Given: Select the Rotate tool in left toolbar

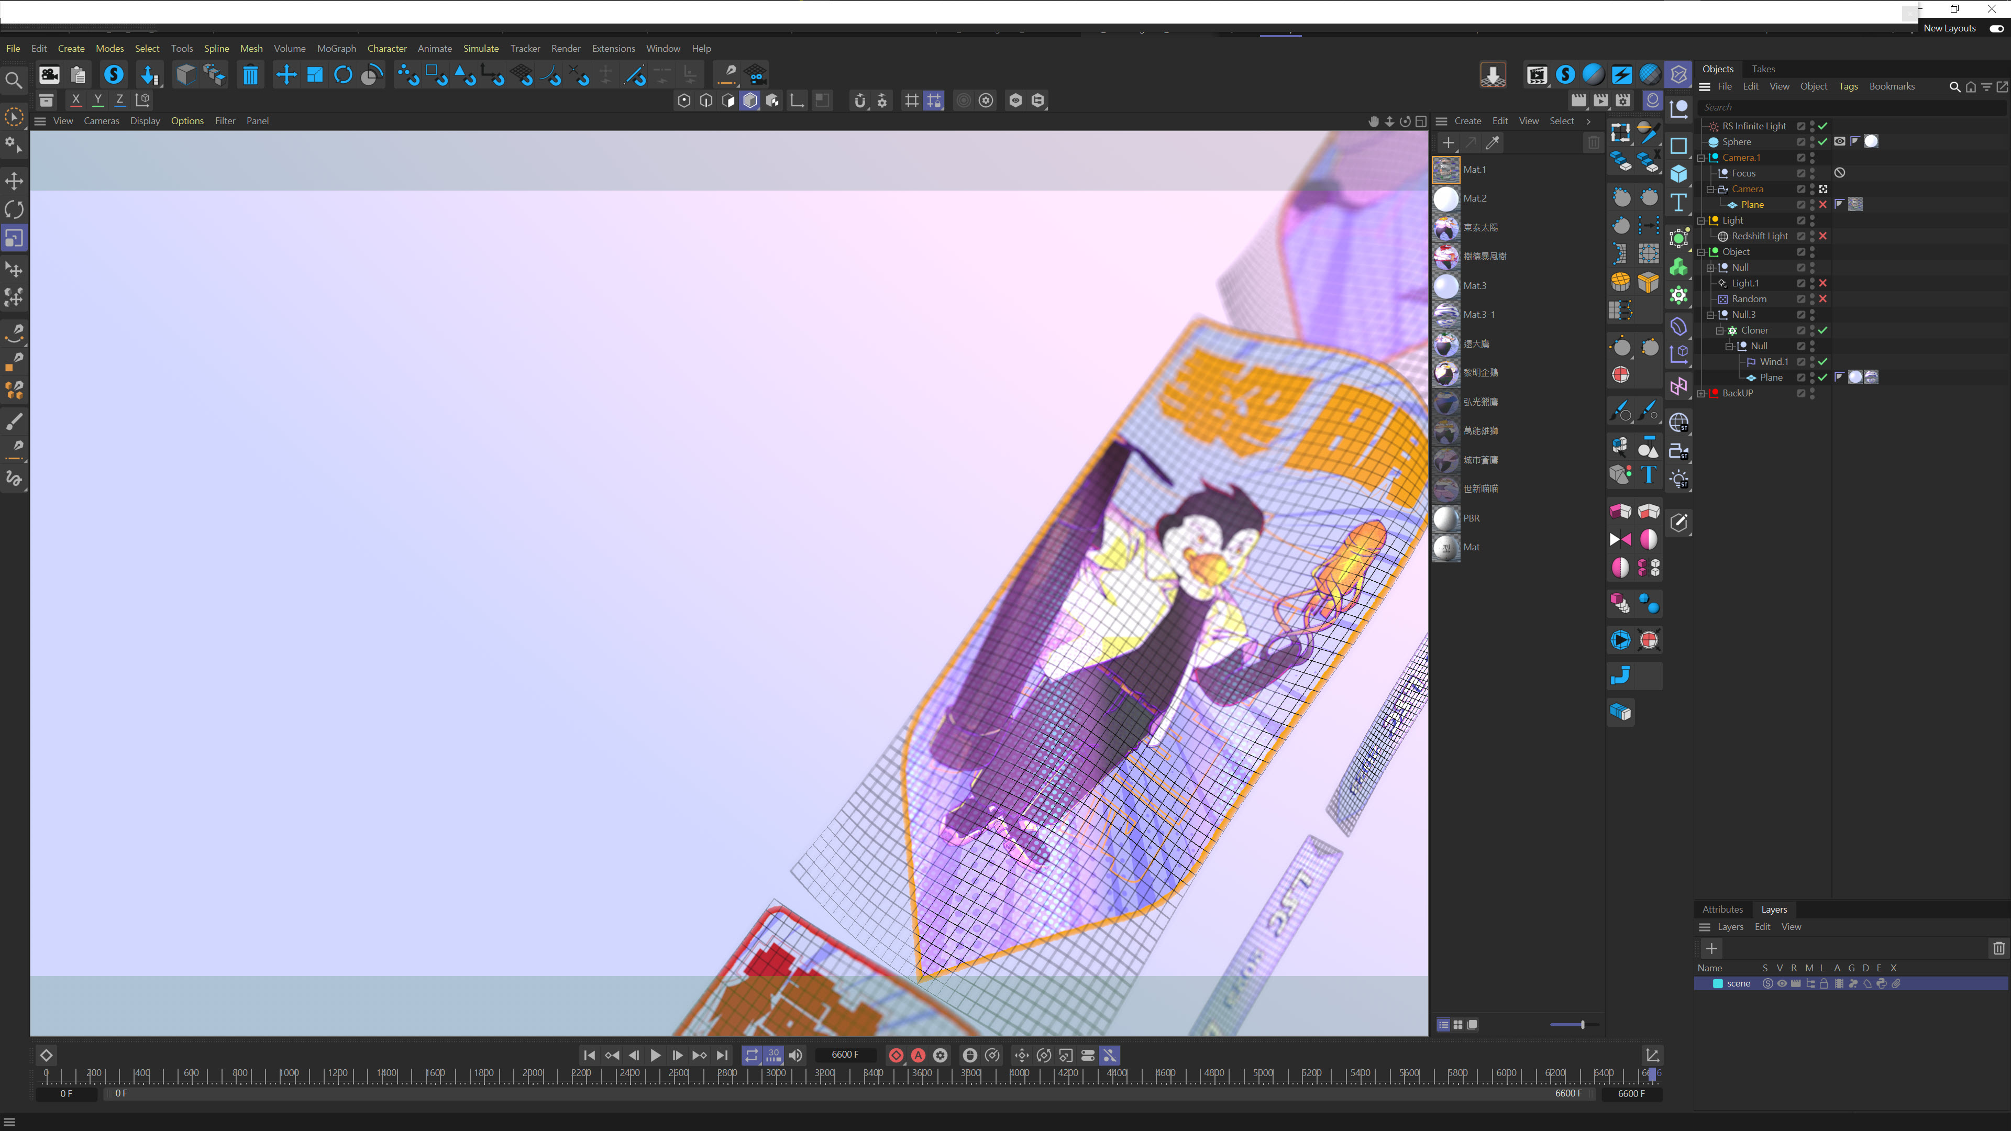Looking at the screenshot, I should click(x=14, y=209).
